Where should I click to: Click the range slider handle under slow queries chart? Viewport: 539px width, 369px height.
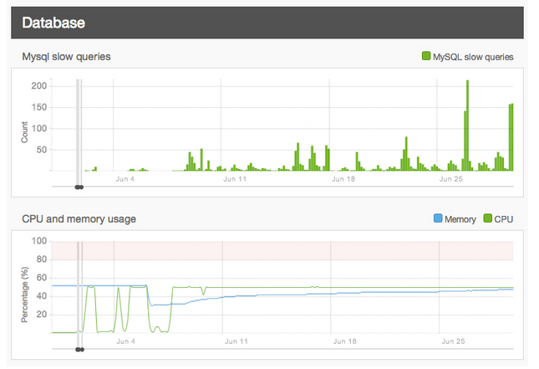[79, 187]
